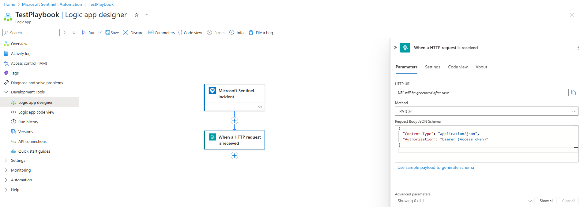Favorite TestPlaybook with the star icon
Viewport: 580px width, 207px height.
click(x=137, y=15)
